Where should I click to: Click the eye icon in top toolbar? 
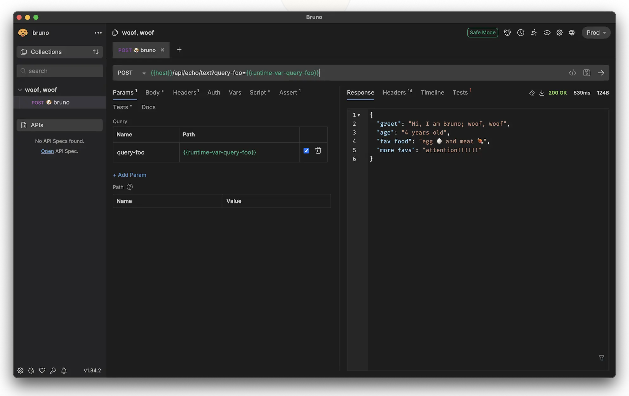coord(547,33)
